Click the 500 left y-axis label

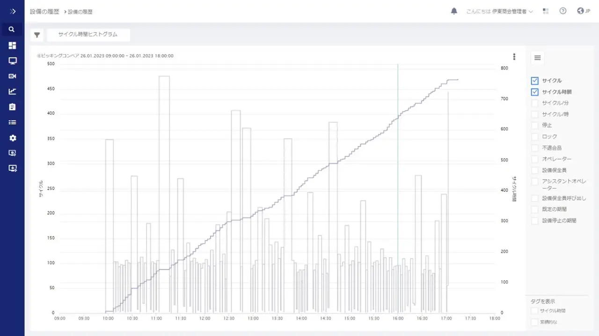51,63
